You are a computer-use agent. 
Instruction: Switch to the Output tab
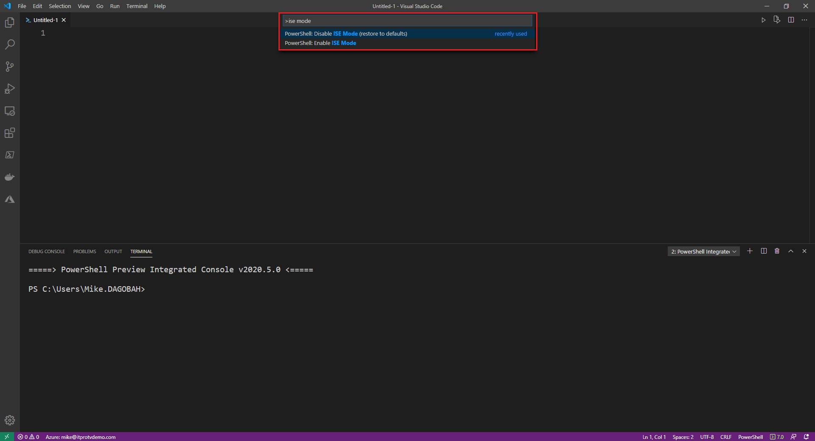[x=113, y=251]
